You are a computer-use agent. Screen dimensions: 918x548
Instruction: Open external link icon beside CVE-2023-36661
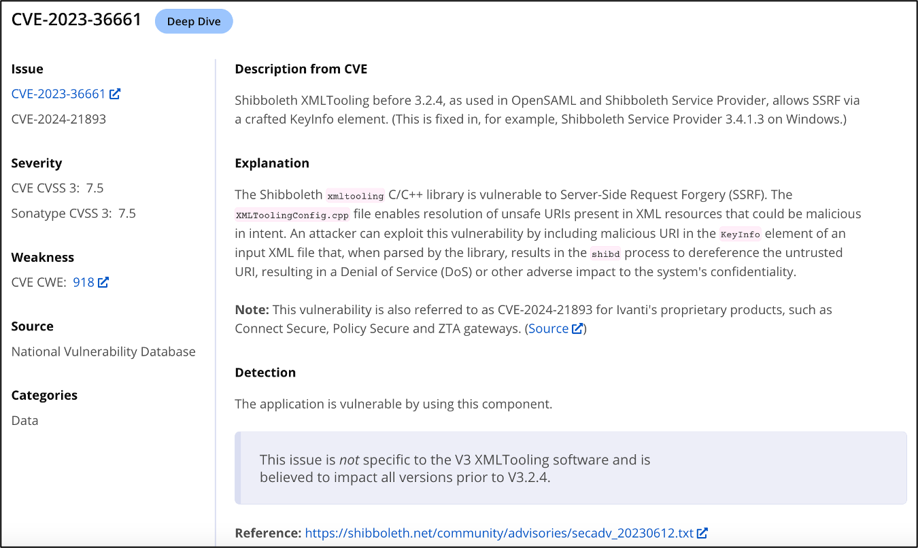click(115, 94)
